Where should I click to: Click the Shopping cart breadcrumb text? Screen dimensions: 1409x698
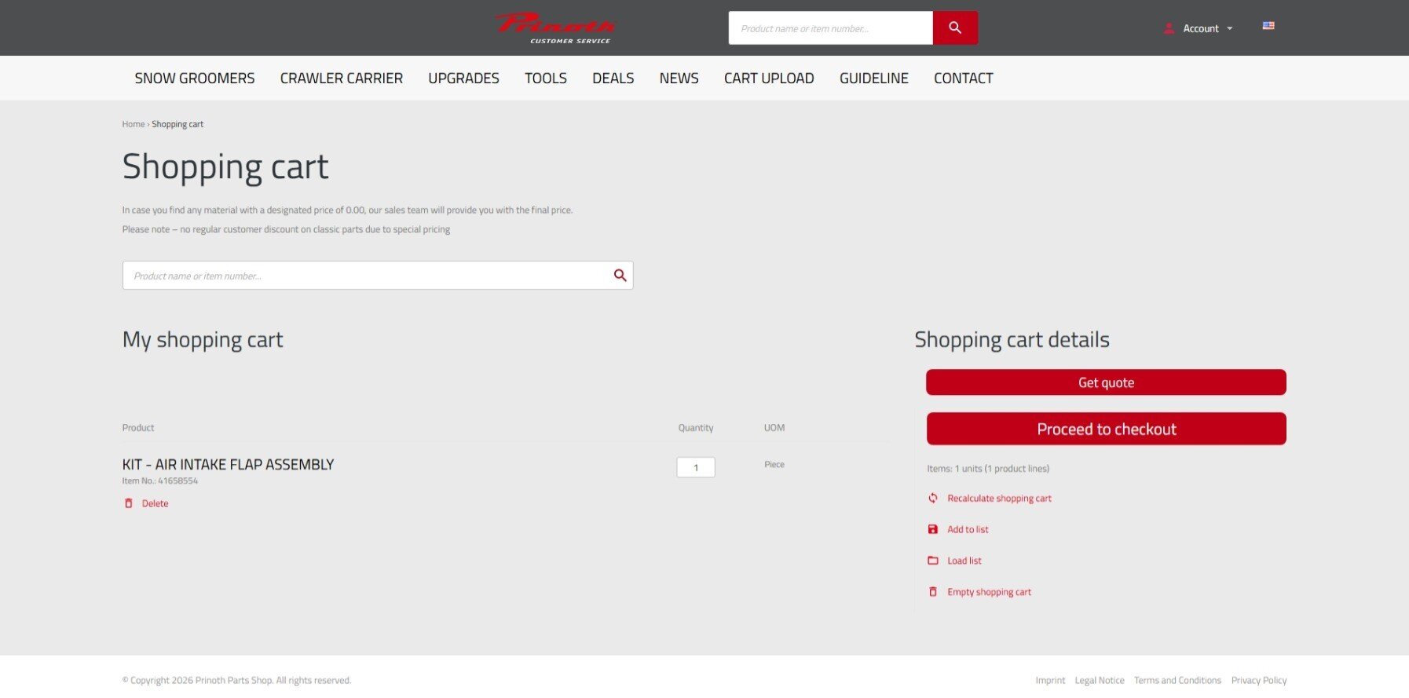click(x=177, y=124)
